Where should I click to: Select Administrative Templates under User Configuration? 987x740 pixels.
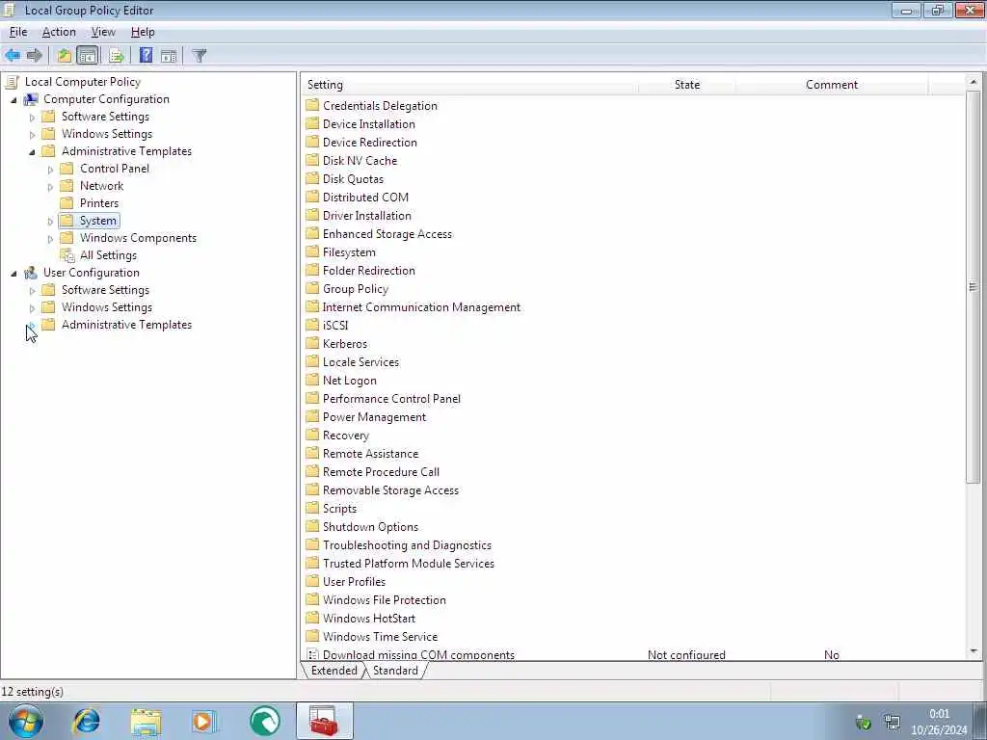[x=126, y=325]
